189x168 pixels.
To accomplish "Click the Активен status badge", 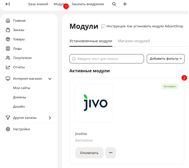I will 170,86.
